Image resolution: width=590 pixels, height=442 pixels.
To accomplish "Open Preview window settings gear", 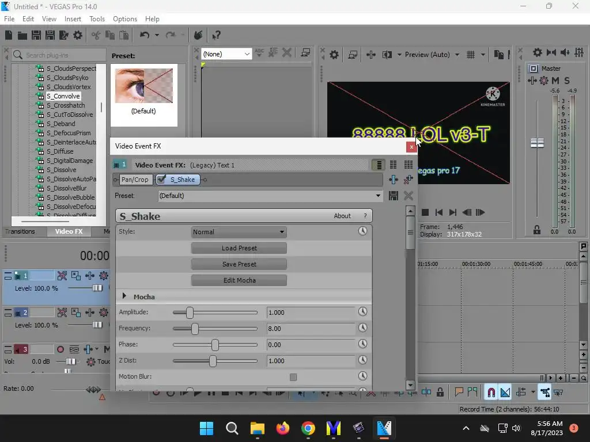I will point(334,55).
